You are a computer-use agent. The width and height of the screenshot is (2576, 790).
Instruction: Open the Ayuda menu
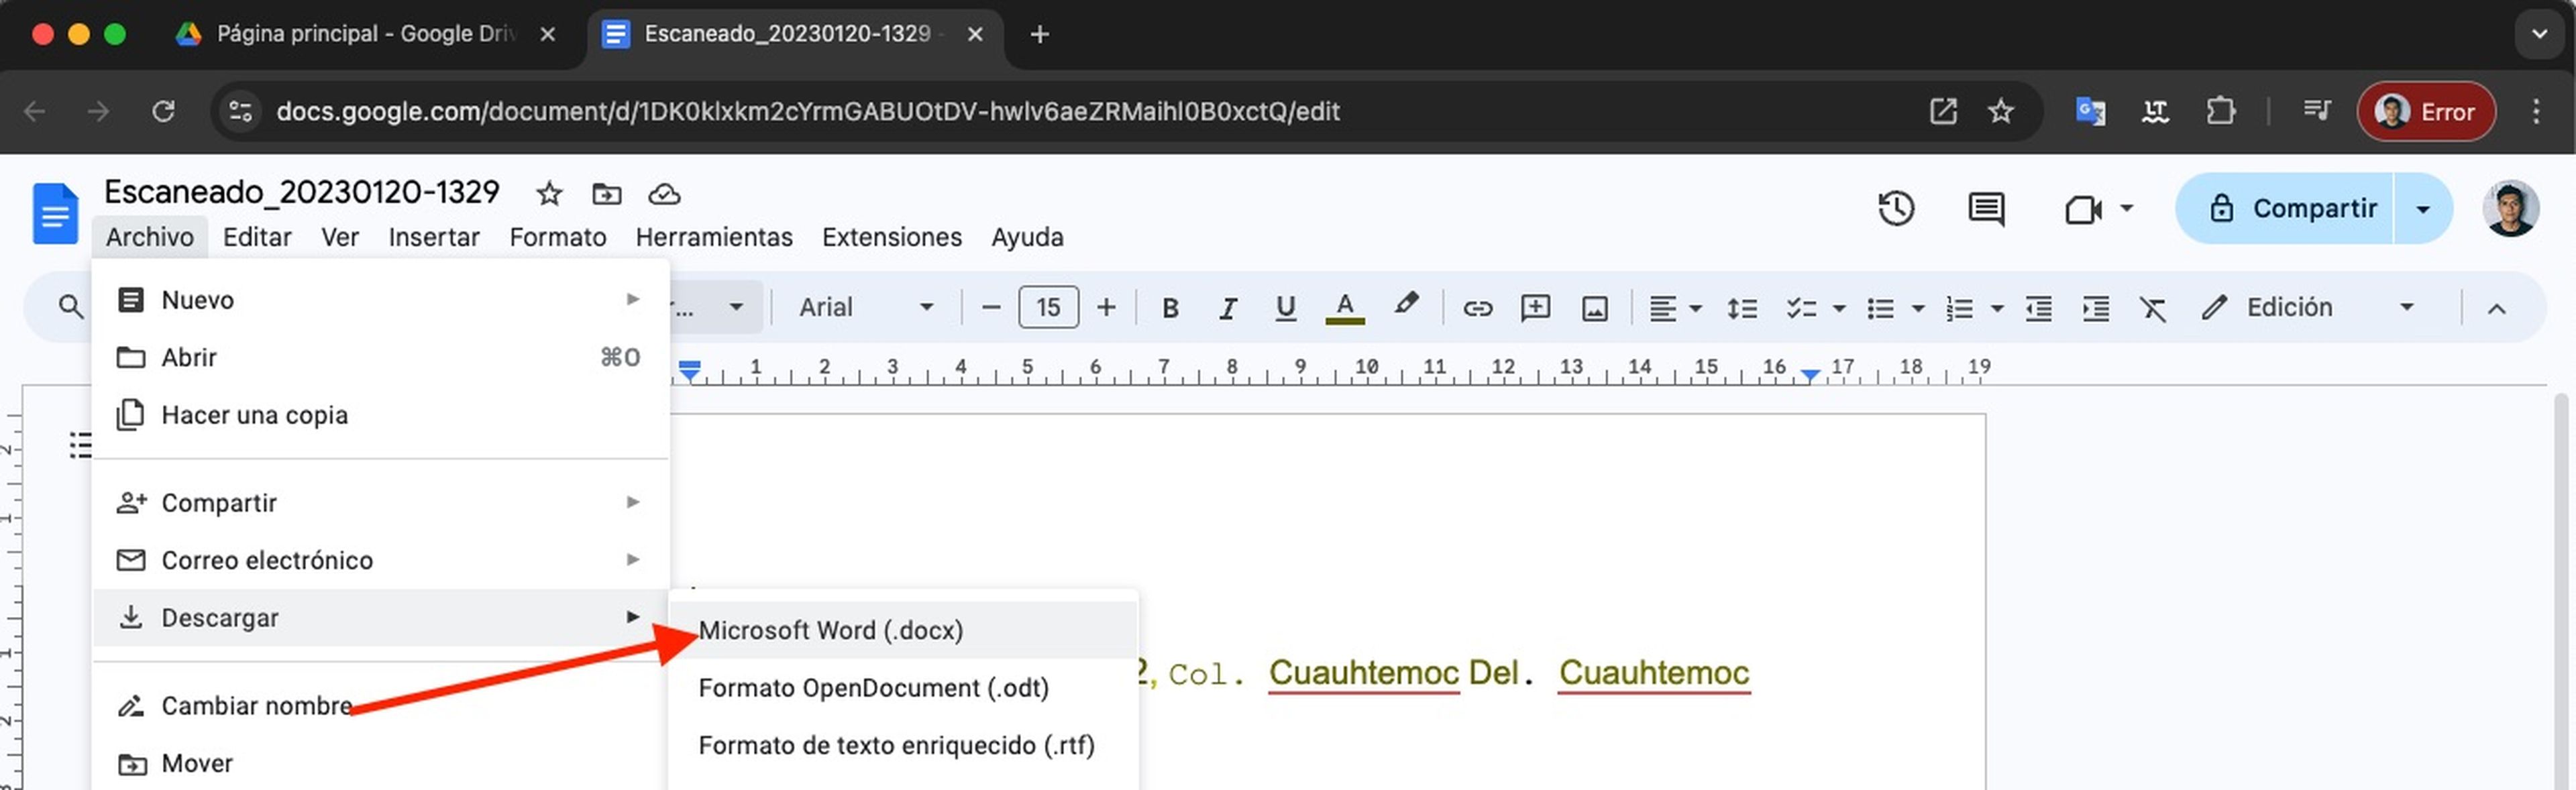coord(1027,237)
